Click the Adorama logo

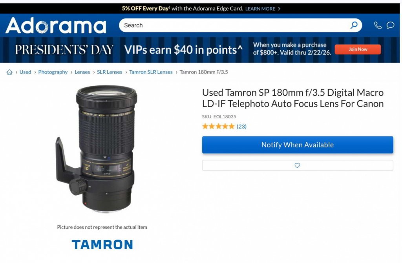tap(56, 25)
